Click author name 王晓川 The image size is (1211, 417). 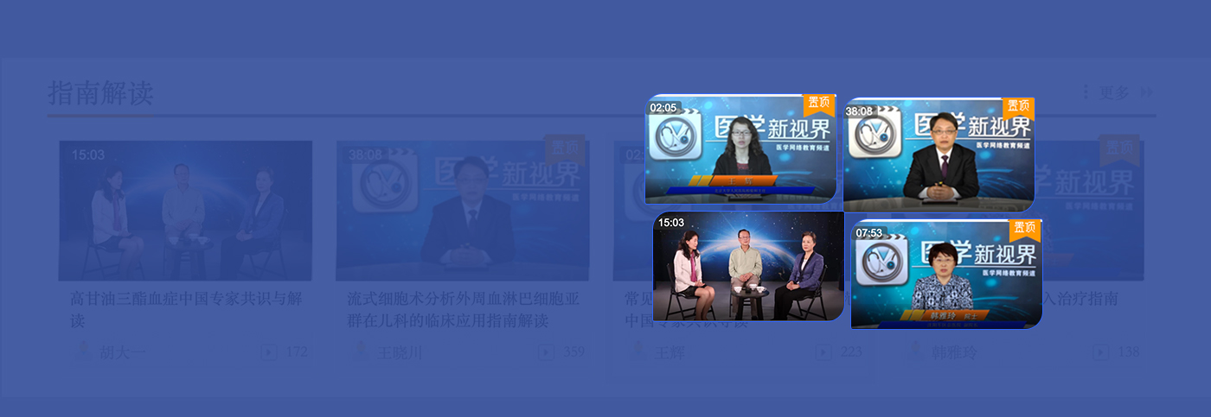399,352
